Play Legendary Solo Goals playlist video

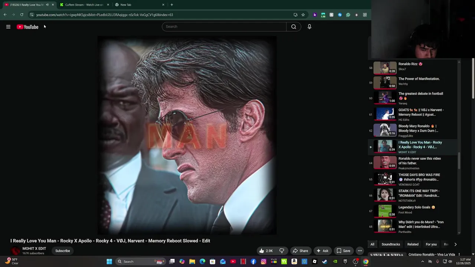coord(413,211)
